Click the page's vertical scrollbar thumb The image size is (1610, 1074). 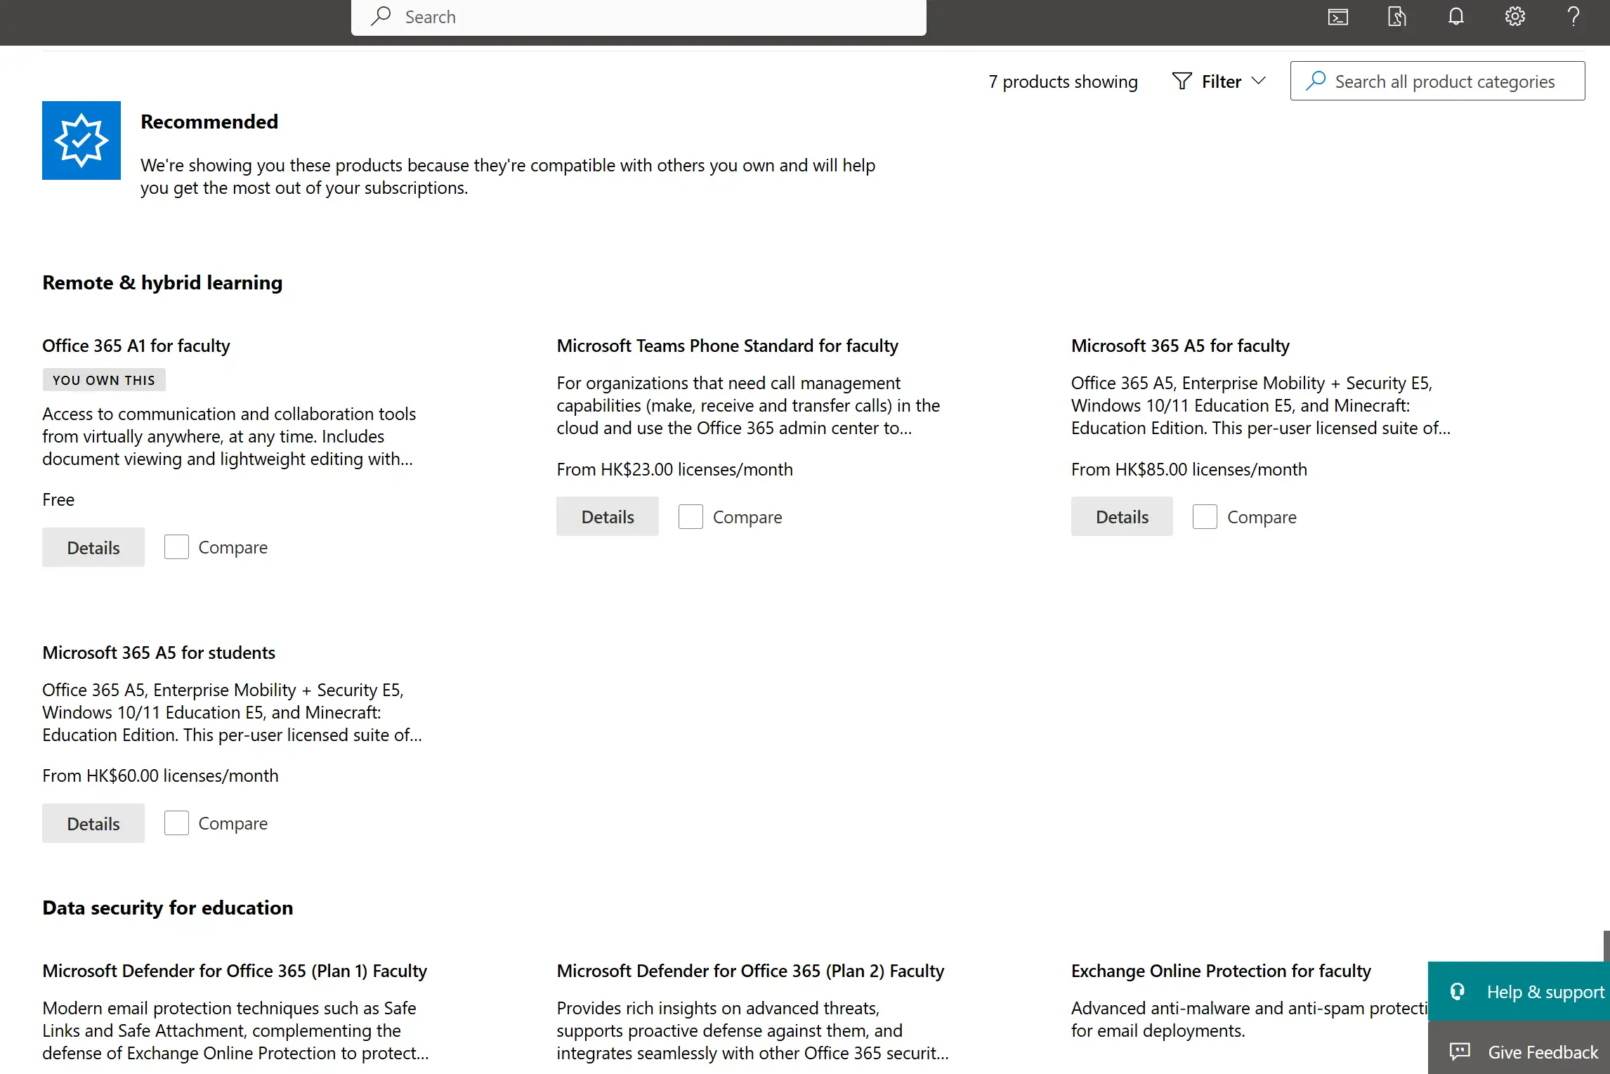[1606, 945]
